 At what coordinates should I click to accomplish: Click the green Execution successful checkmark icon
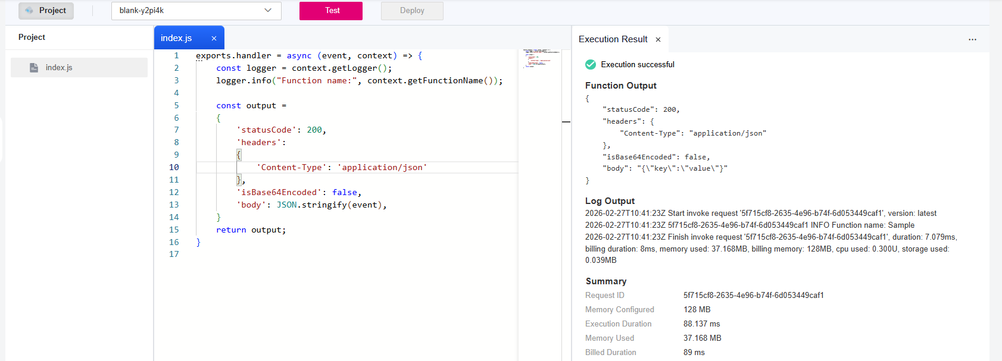pyautogui.click(x=591, y=65)
